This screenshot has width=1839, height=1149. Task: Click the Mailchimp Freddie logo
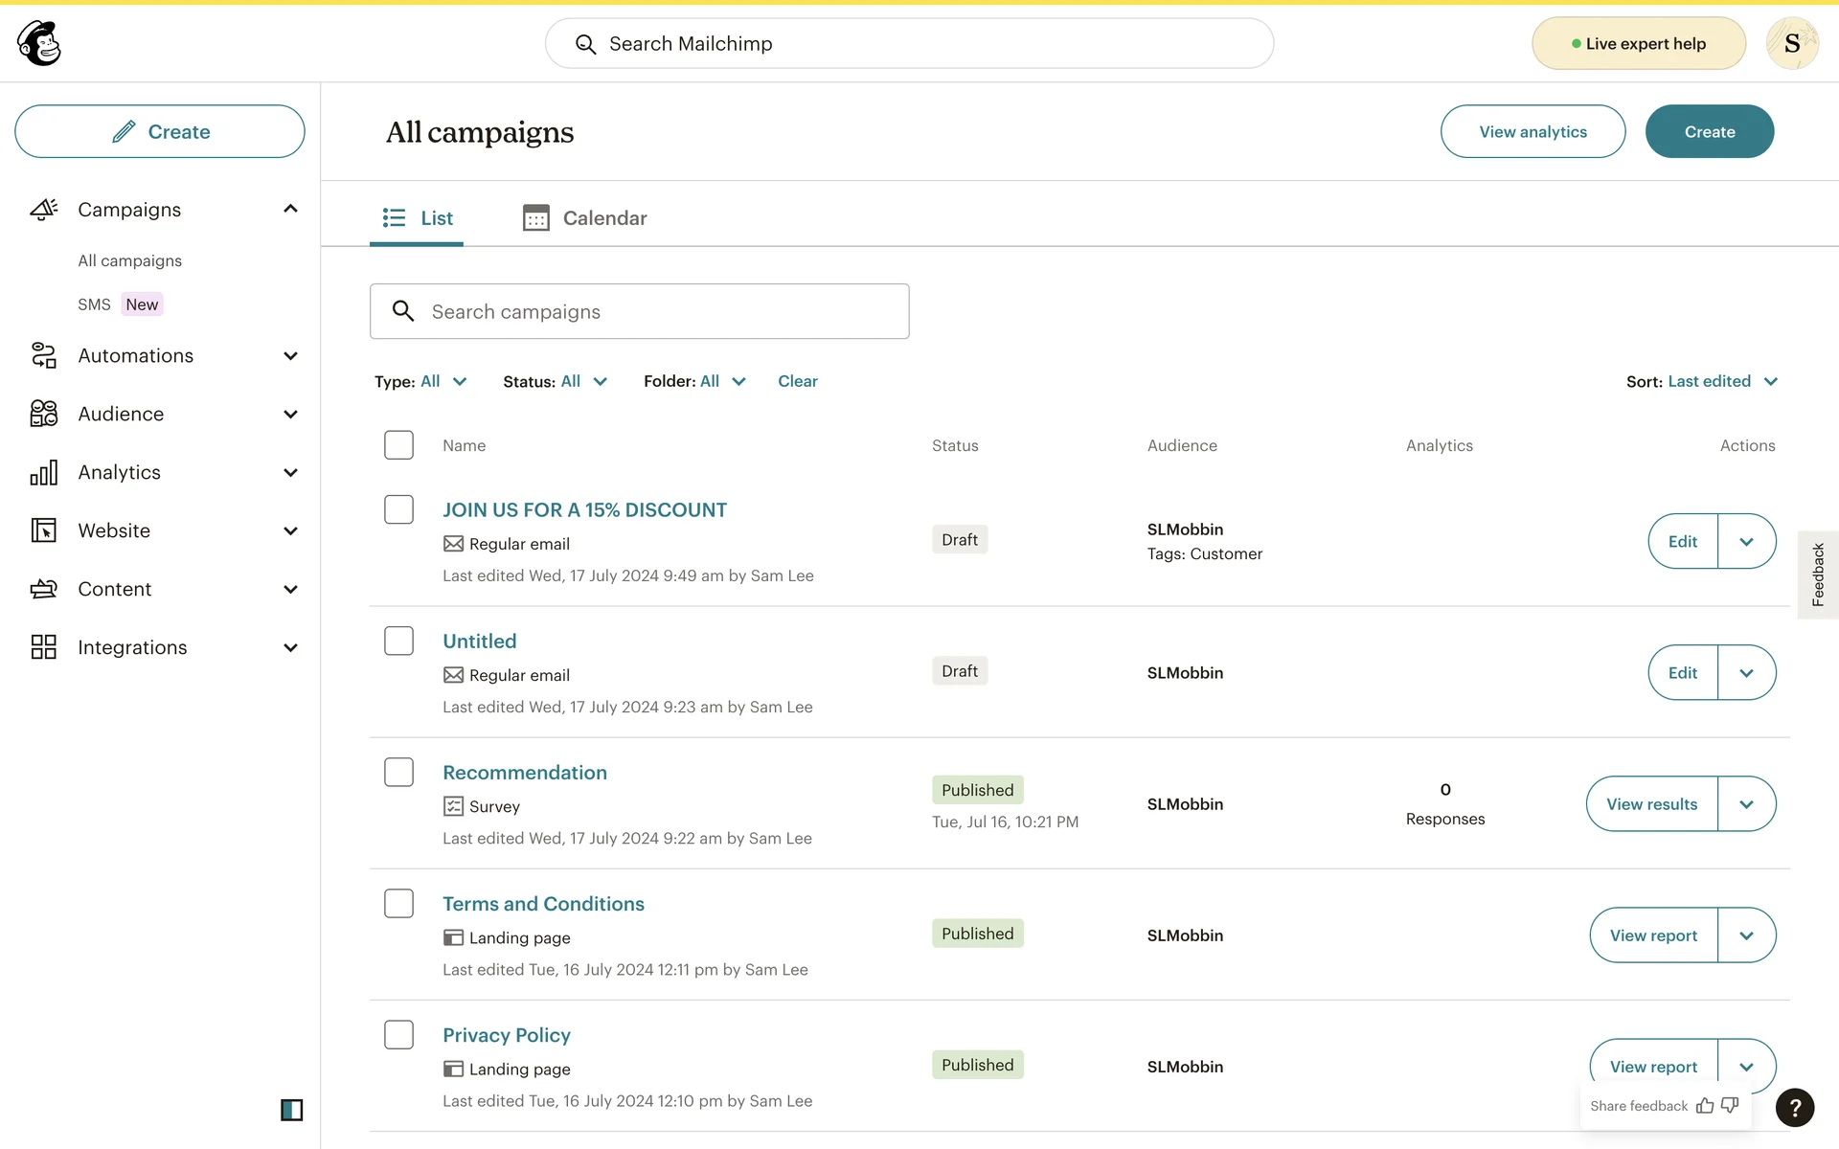39,43
